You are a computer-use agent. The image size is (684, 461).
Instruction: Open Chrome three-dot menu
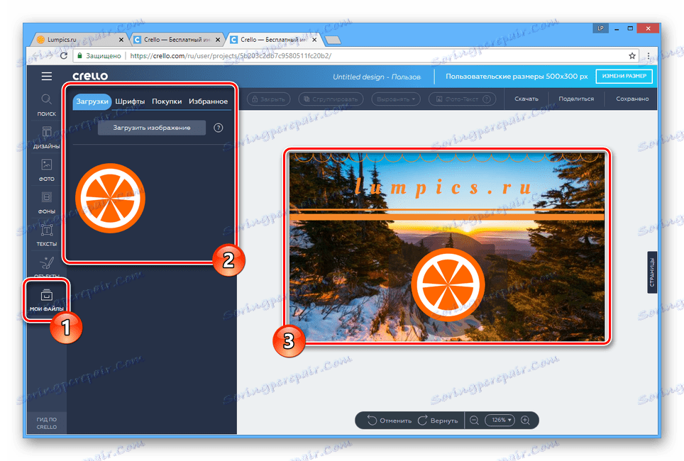(x=649, y=56)
